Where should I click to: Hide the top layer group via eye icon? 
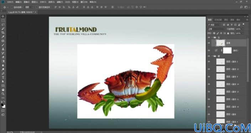pyautogui.click(x=209, y=37)
